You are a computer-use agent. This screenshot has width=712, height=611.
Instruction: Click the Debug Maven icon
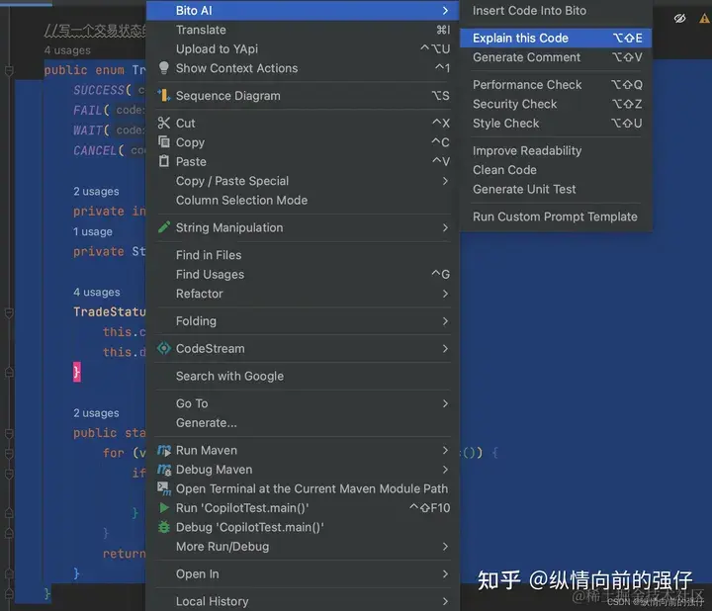164,470
